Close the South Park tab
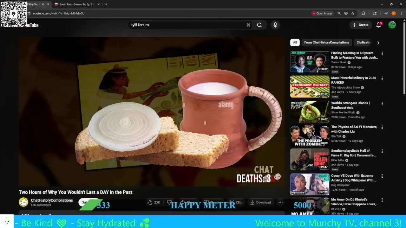The image size is (406, 228). 98,4
